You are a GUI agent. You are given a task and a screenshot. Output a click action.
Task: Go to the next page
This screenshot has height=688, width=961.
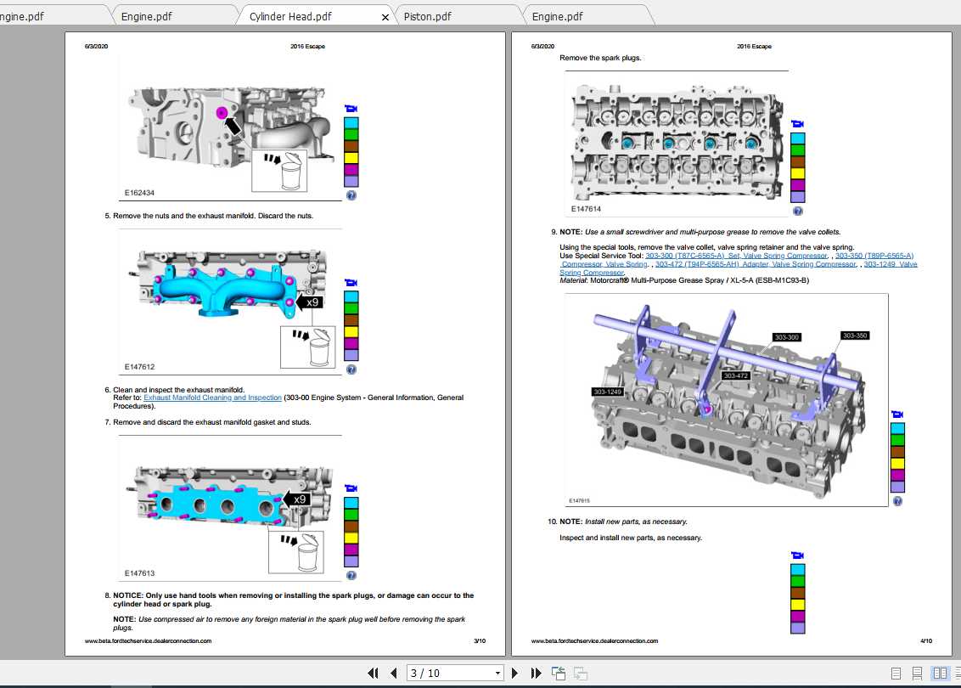[x=515, y=673]
